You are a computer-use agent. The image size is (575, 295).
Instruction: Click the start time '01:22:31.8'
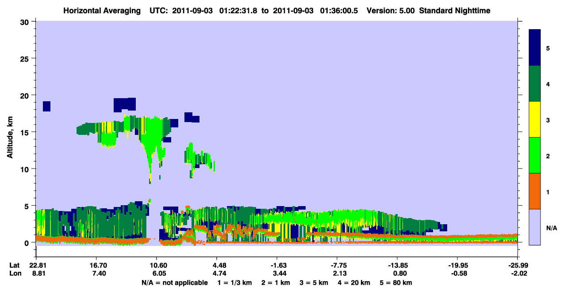(x=237, y=10)
